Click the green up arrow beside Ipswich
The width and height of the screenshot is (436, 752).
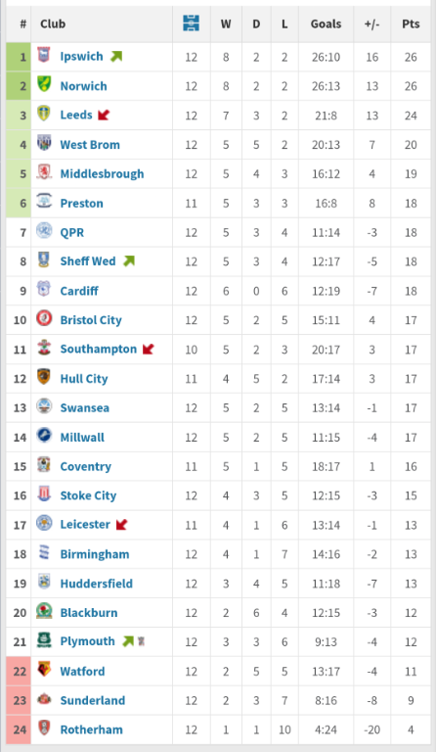click(115, 57)
